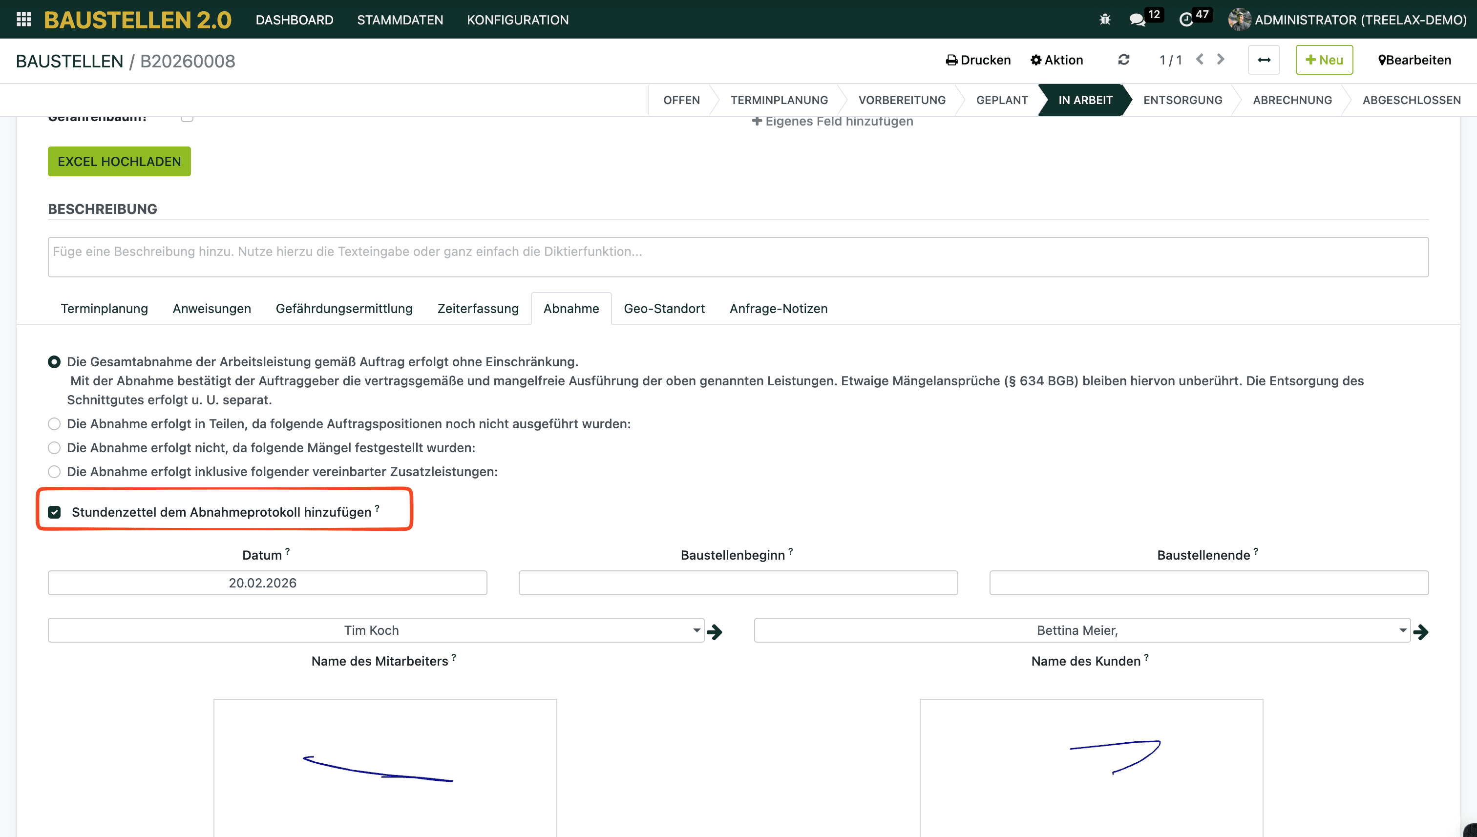This screenshot has width=1477, height=837.
Task: Click the Baustellenbeginn input field
Action: [738, 583]
